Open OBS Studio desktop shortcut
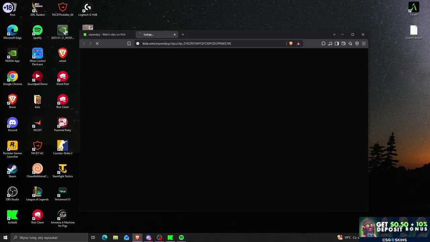 pyautogui.click(x=12, y=194)
